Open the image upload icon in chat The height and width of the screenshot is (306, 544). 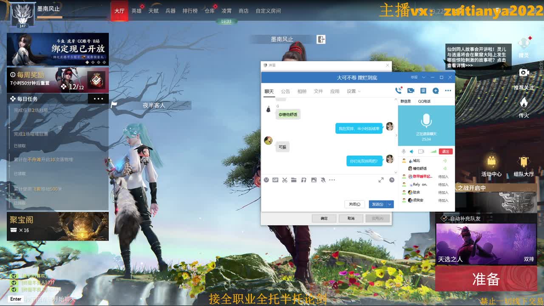pos(313,180)
